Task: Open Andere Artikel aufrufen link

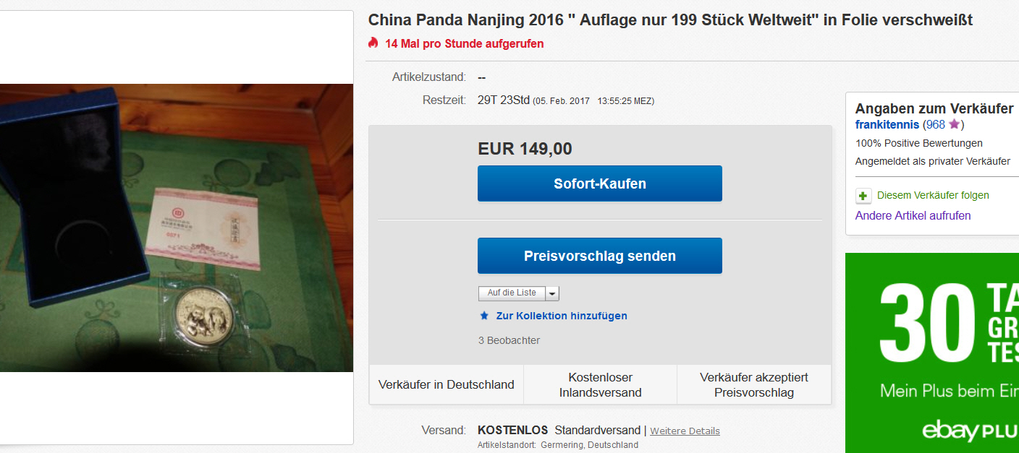Action: pos(913,215)
